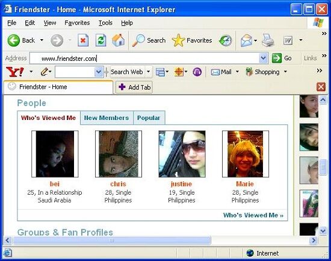Screen dimensions: 331x261
Task: Click the Yahoo! Y! logo
Action: [x=15, y=72]
